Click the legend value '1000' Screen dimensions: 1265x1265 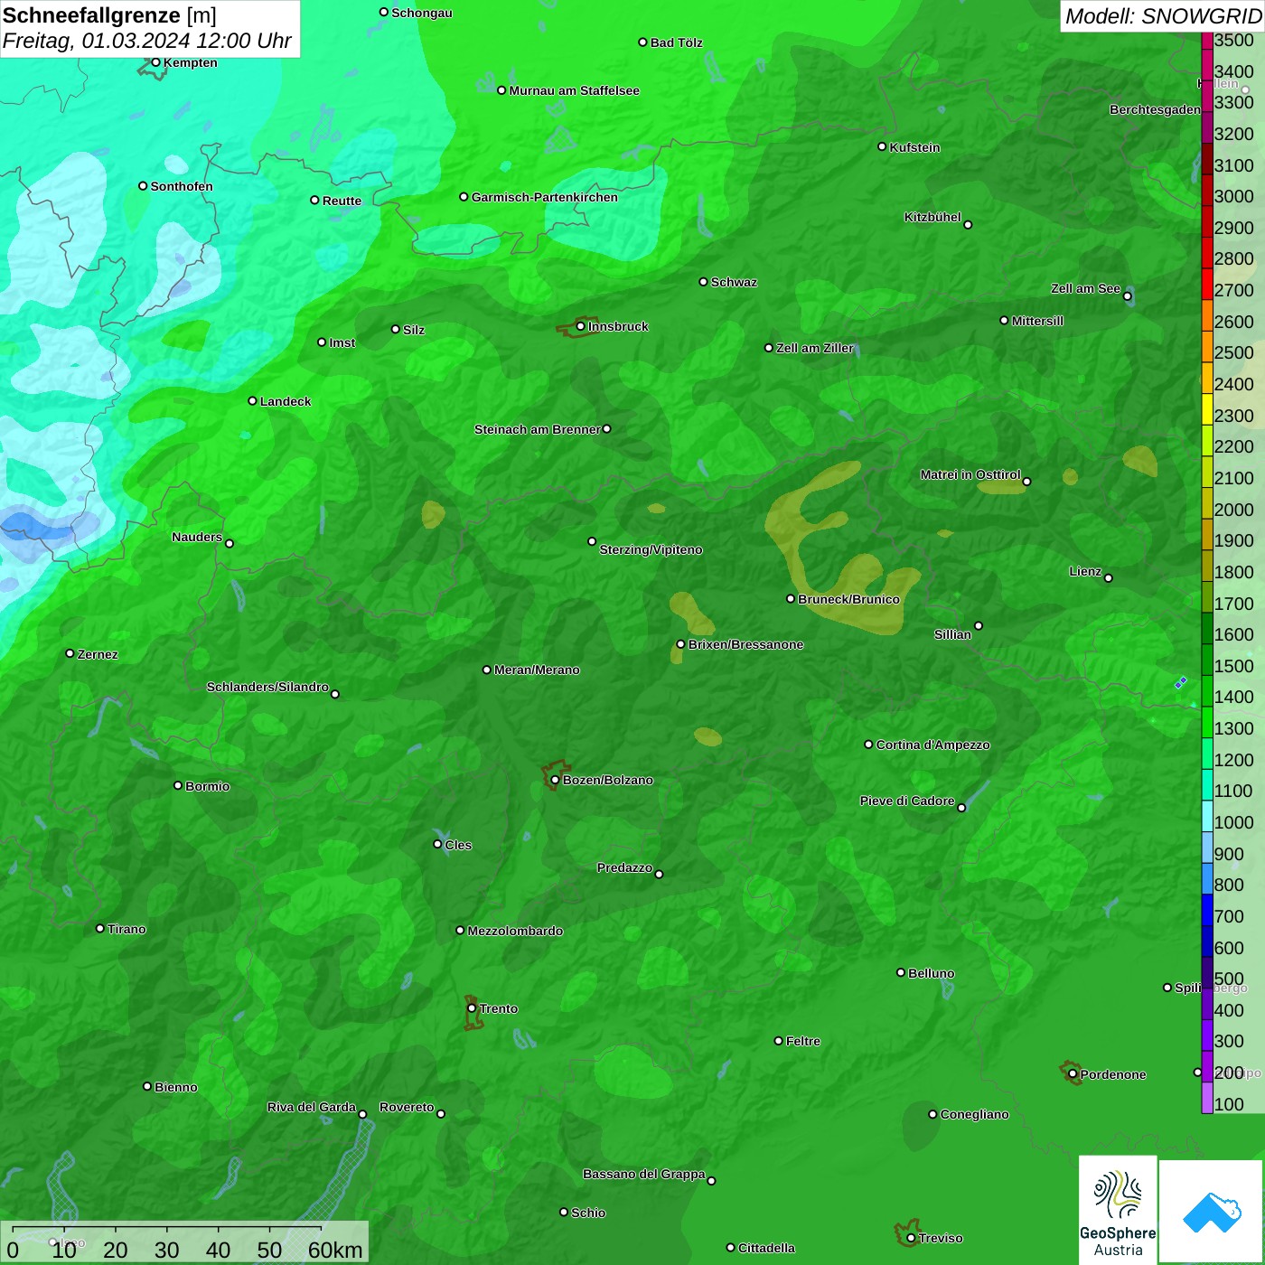(x=1234, y=822)
